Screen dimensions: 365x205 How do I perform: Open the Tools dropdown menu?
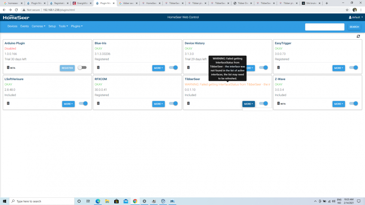[x=63, y=26]
